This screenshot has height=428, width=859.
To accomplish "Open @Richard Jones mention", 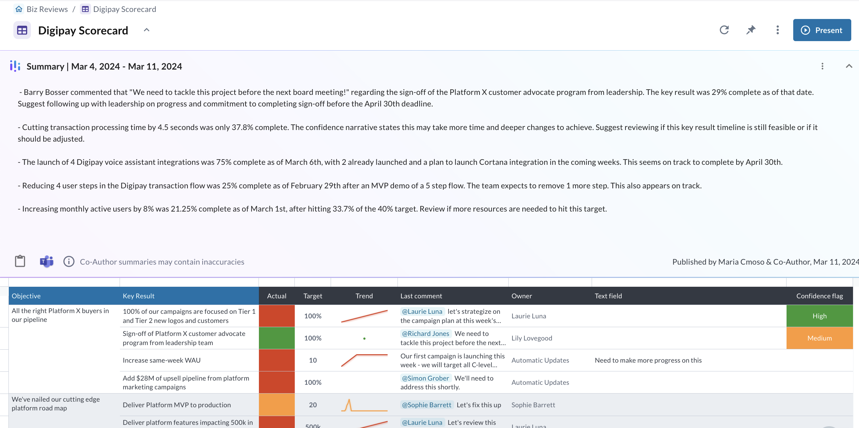I will click(426, 333).
